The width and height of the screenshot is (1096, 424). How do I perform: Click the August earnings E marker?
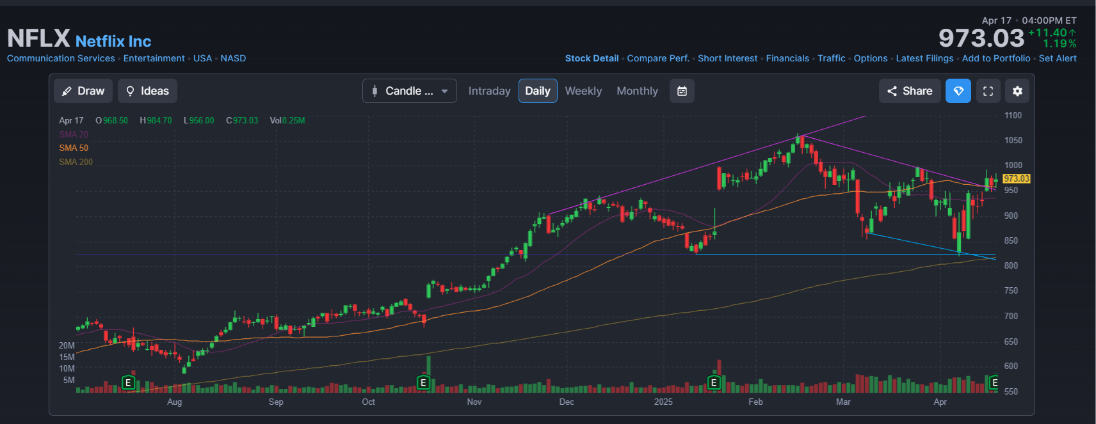pos(128,382)
